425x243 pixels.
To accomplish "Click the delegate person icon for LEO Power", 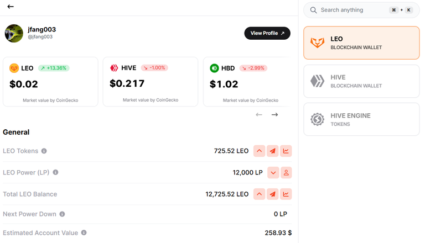I will click(286, 173).
